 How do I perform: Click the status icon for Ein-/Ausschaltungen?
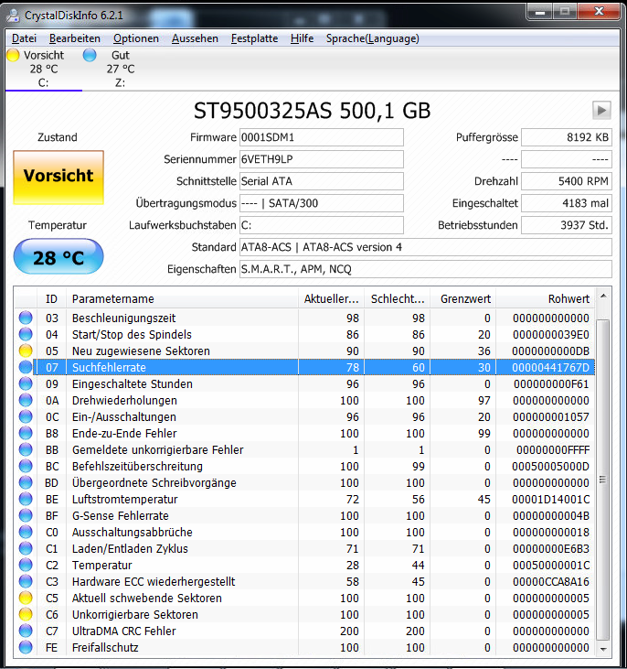(26, 416)
